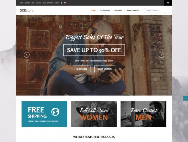Switch language with the French flag
This screenshot has height=142, width=188.
[x=61, y=3]
